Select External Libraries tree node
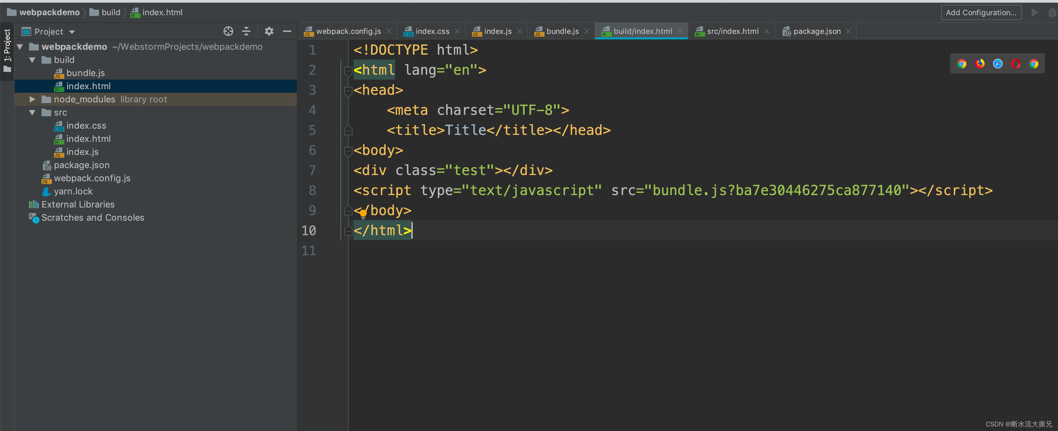The image size is (1058, 431). coord(156,204)
